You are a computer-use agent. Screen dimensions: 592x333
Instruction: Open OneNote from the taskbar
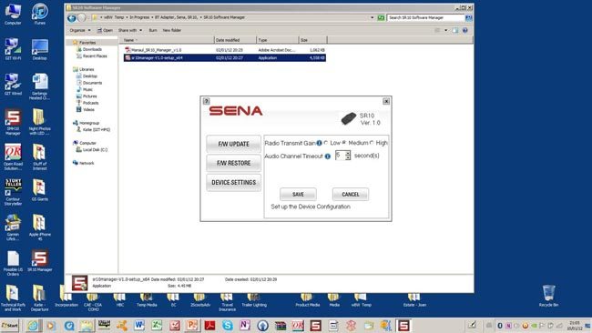click(245, 325)
